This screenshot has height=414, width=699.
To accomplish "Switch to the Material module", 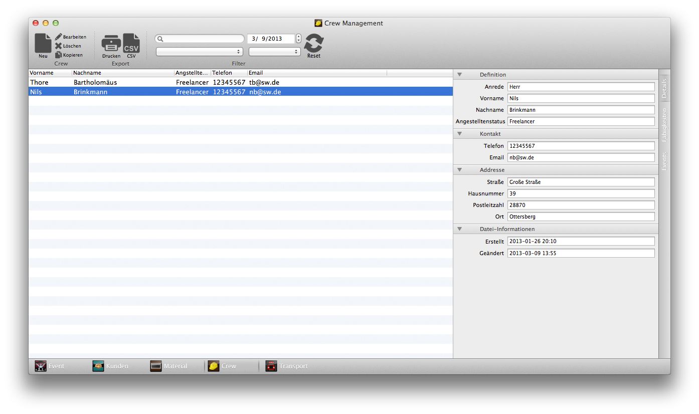I will pyautogui.click(x=156, y=366).
